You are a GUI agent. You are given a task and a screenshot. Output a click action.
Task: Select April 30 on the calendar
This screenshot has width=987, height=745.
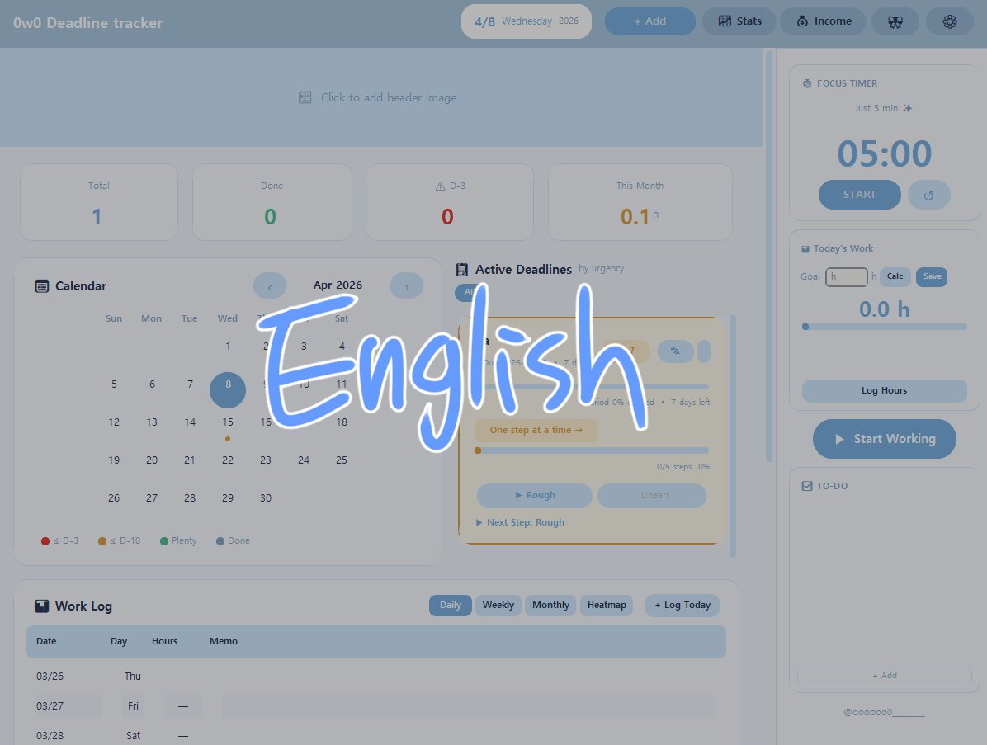(x=266, y=497)
